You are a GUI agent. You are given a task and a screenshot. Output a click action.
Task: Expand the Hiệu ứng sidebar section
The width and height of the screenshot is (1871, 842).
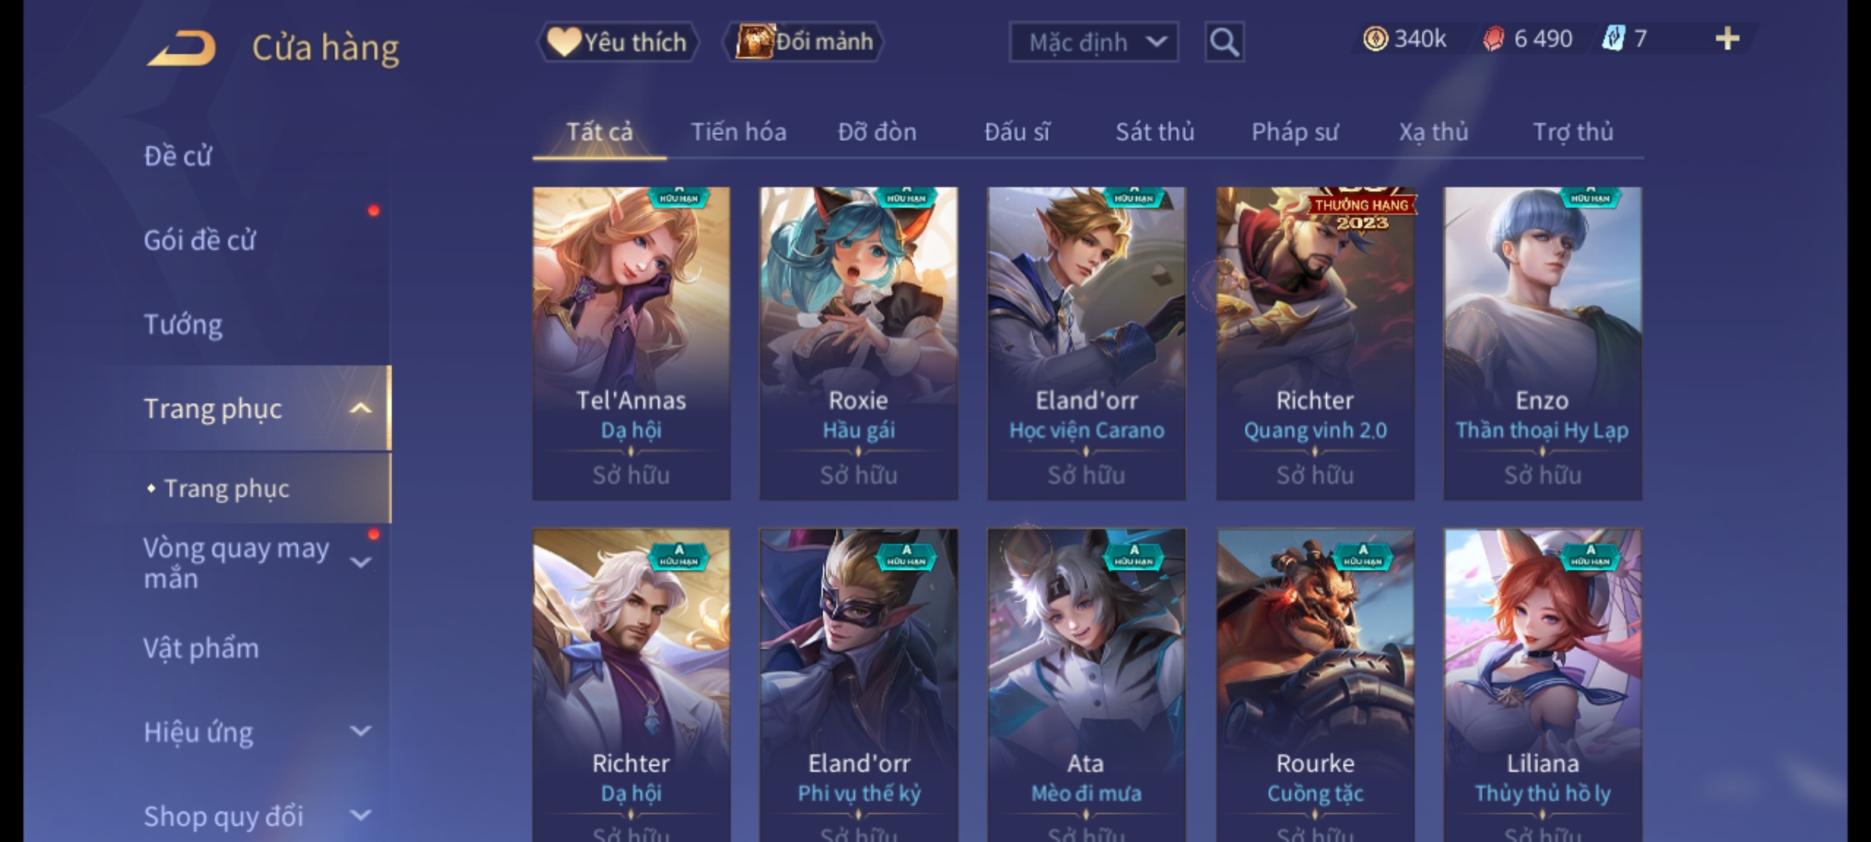(360, 731)
